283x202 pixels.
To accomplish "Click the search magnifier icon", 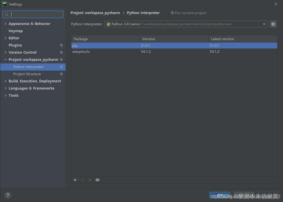I will [x=7, y=14].
